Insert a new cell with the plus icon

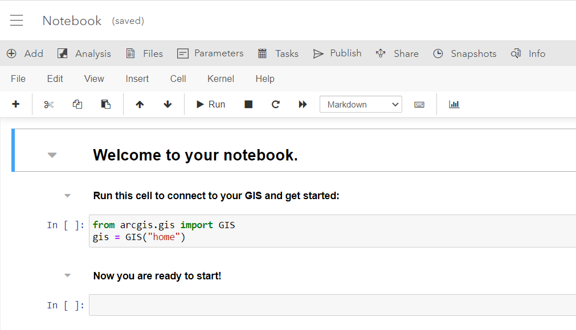click(x=16, y=104)
